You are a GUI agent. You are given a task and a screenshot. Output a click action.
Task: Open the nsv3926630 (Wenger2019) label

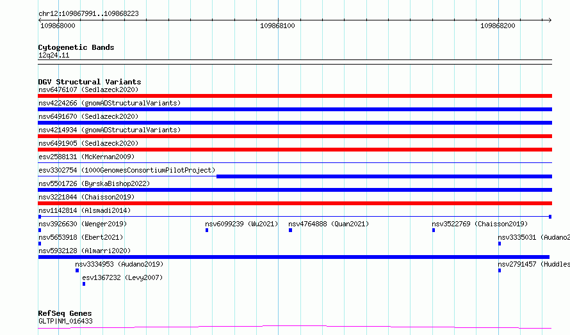(x=83, y=224)
